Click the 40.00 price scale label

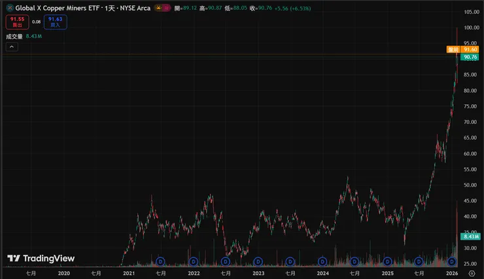pos(470,216)
